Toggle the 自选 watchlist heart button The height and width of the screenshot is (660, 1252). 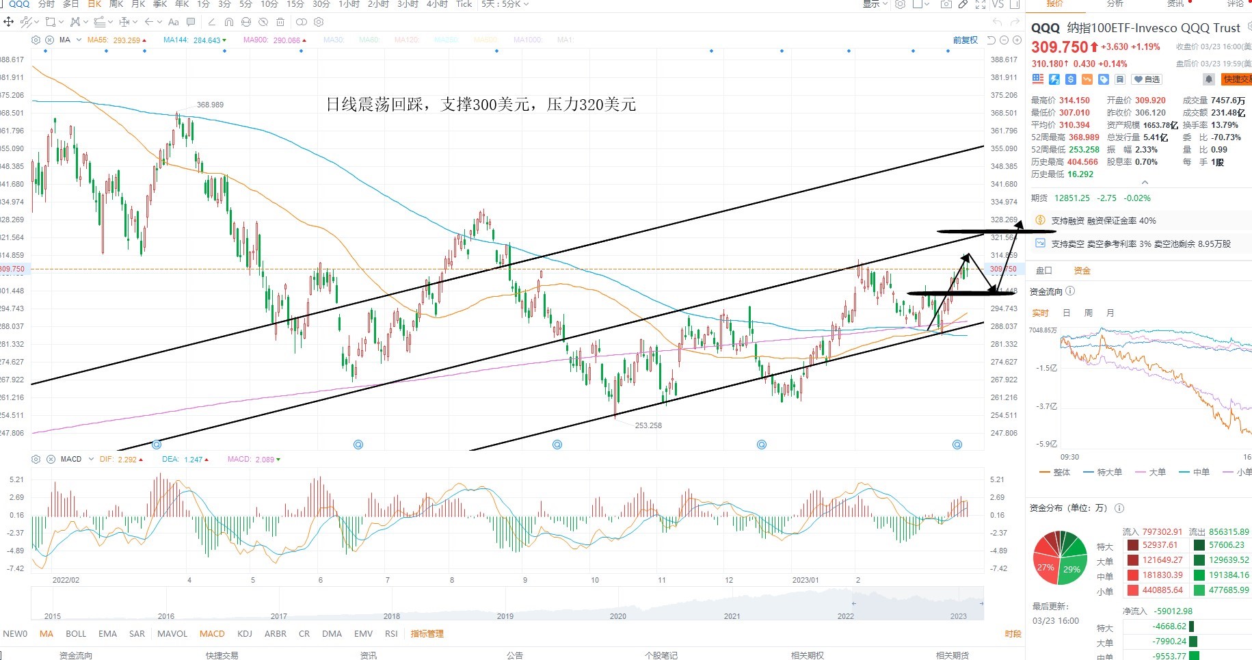tap(1147, 79)
